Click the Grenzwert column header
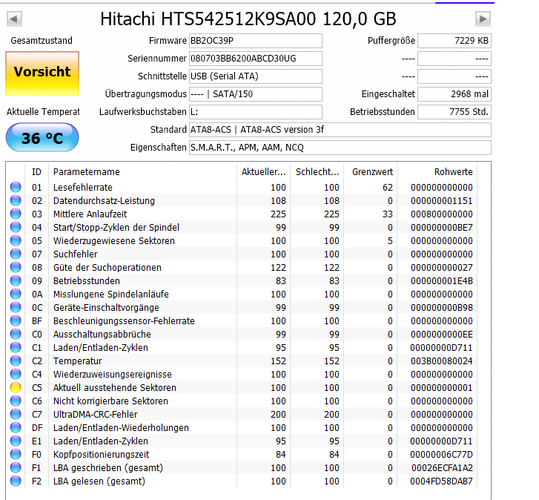This screenshot has width=539, height=500. click(372, 171)
